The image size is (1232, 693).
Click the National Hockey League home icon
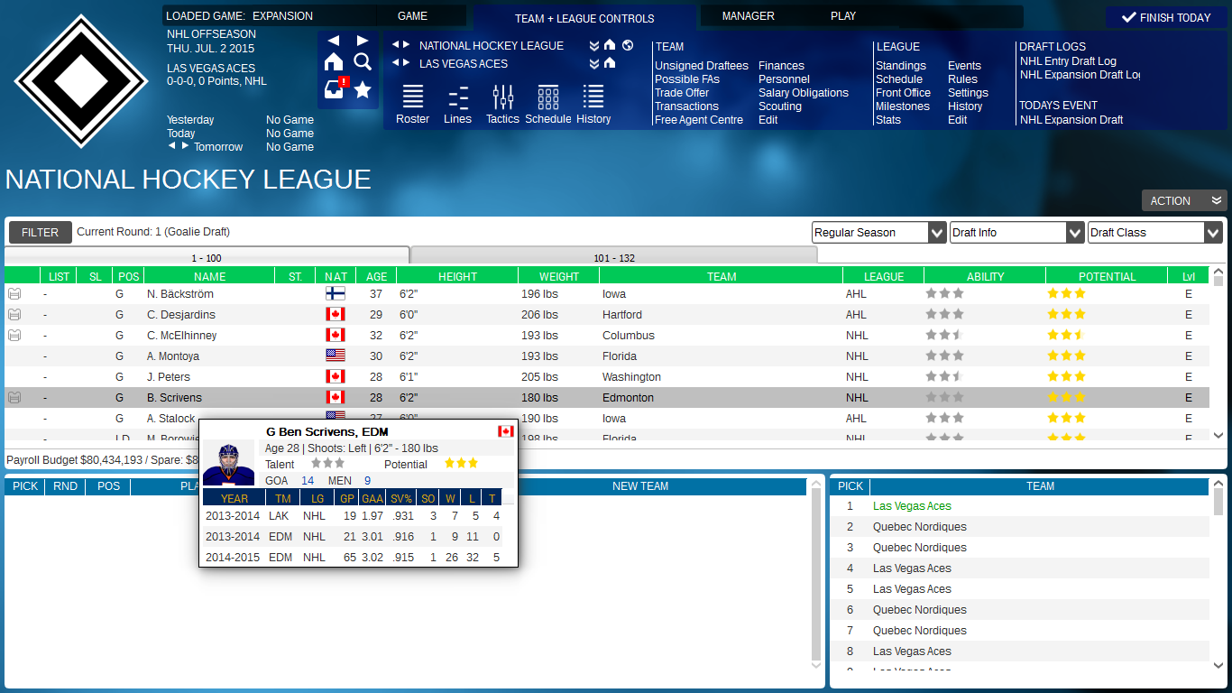click(x=610, y=45)
